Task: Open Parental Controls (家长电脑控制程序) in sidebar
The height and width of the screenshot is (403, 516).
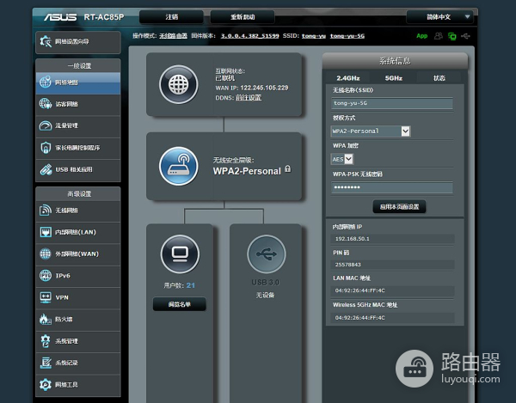Action: (79, 147)
